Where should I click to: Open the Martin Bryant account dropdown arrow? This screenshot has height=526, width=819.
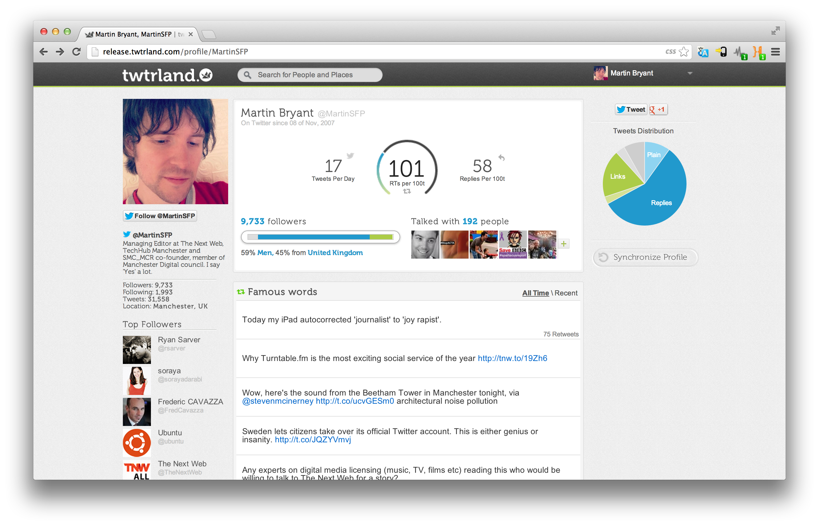(689, 73)
